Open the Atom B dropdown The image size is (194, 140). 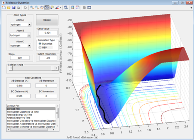click(29, 35)
